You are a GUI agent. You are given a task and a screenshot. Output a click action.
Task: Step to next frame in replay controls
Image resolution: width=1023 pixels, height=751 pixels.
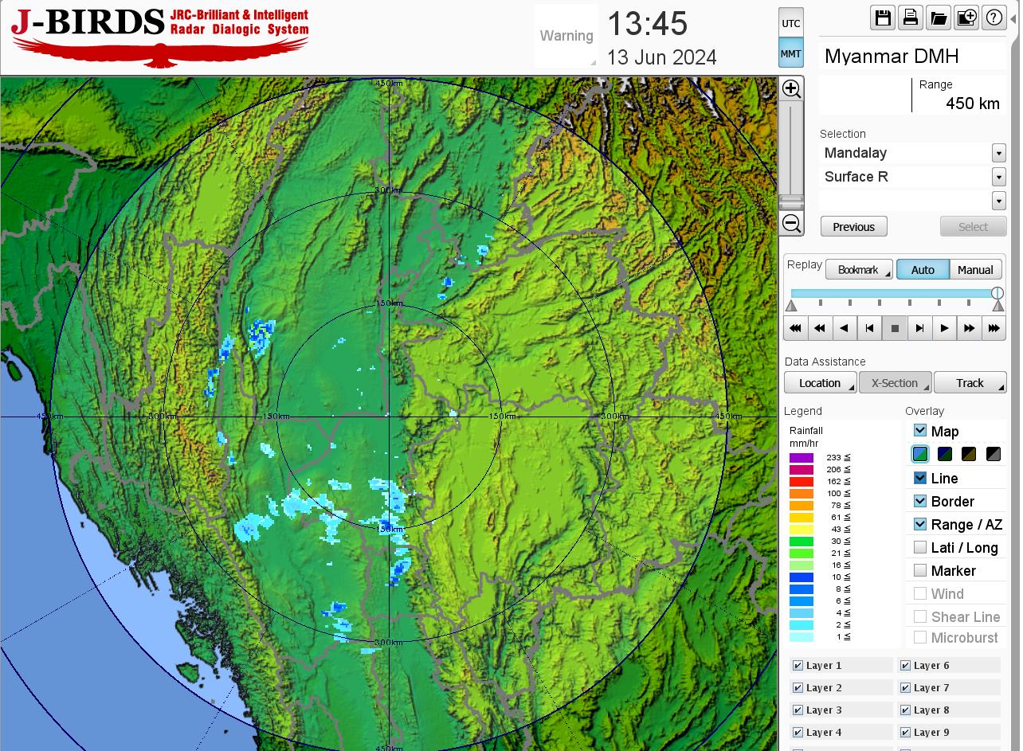click(x=919, y=327)
